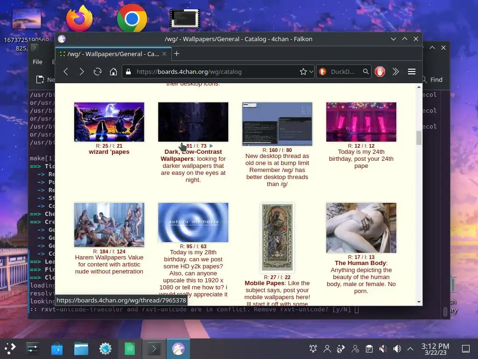Image resolution: width=478 pixels, height=359 pixels.
Task: Bookmark this page with the star icon
Action: 303,72
